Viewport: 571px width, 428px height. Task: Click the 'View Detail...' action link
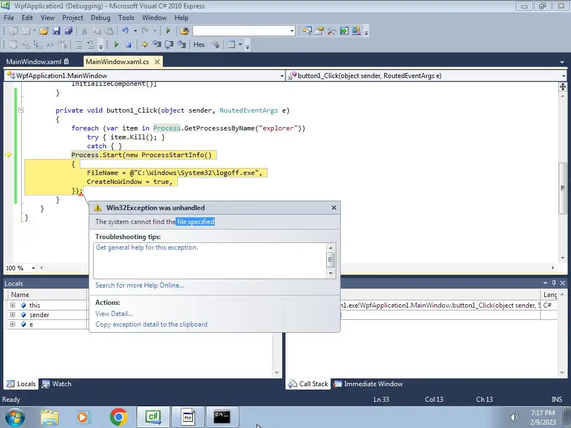[114, 313]
